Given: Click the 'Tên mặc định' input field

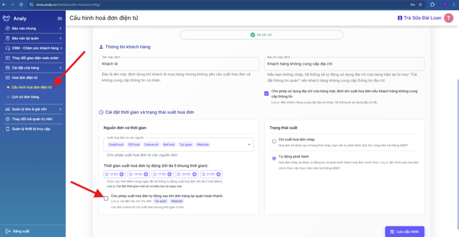Looking at the screenshot, I should pos(179,64).
